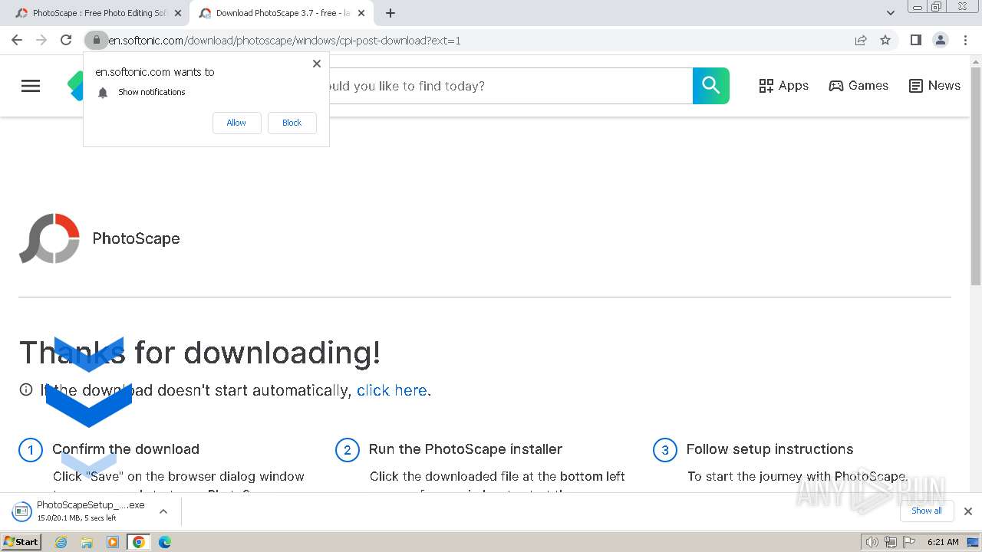Open File Explorer from the taskbar
Image resolution: width=982 pixels, height=552 pixels.
pyautogui.click(x=87, y=542)
